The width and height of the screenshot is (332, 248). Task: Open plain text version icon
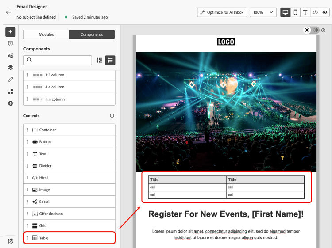pos(305,12)
